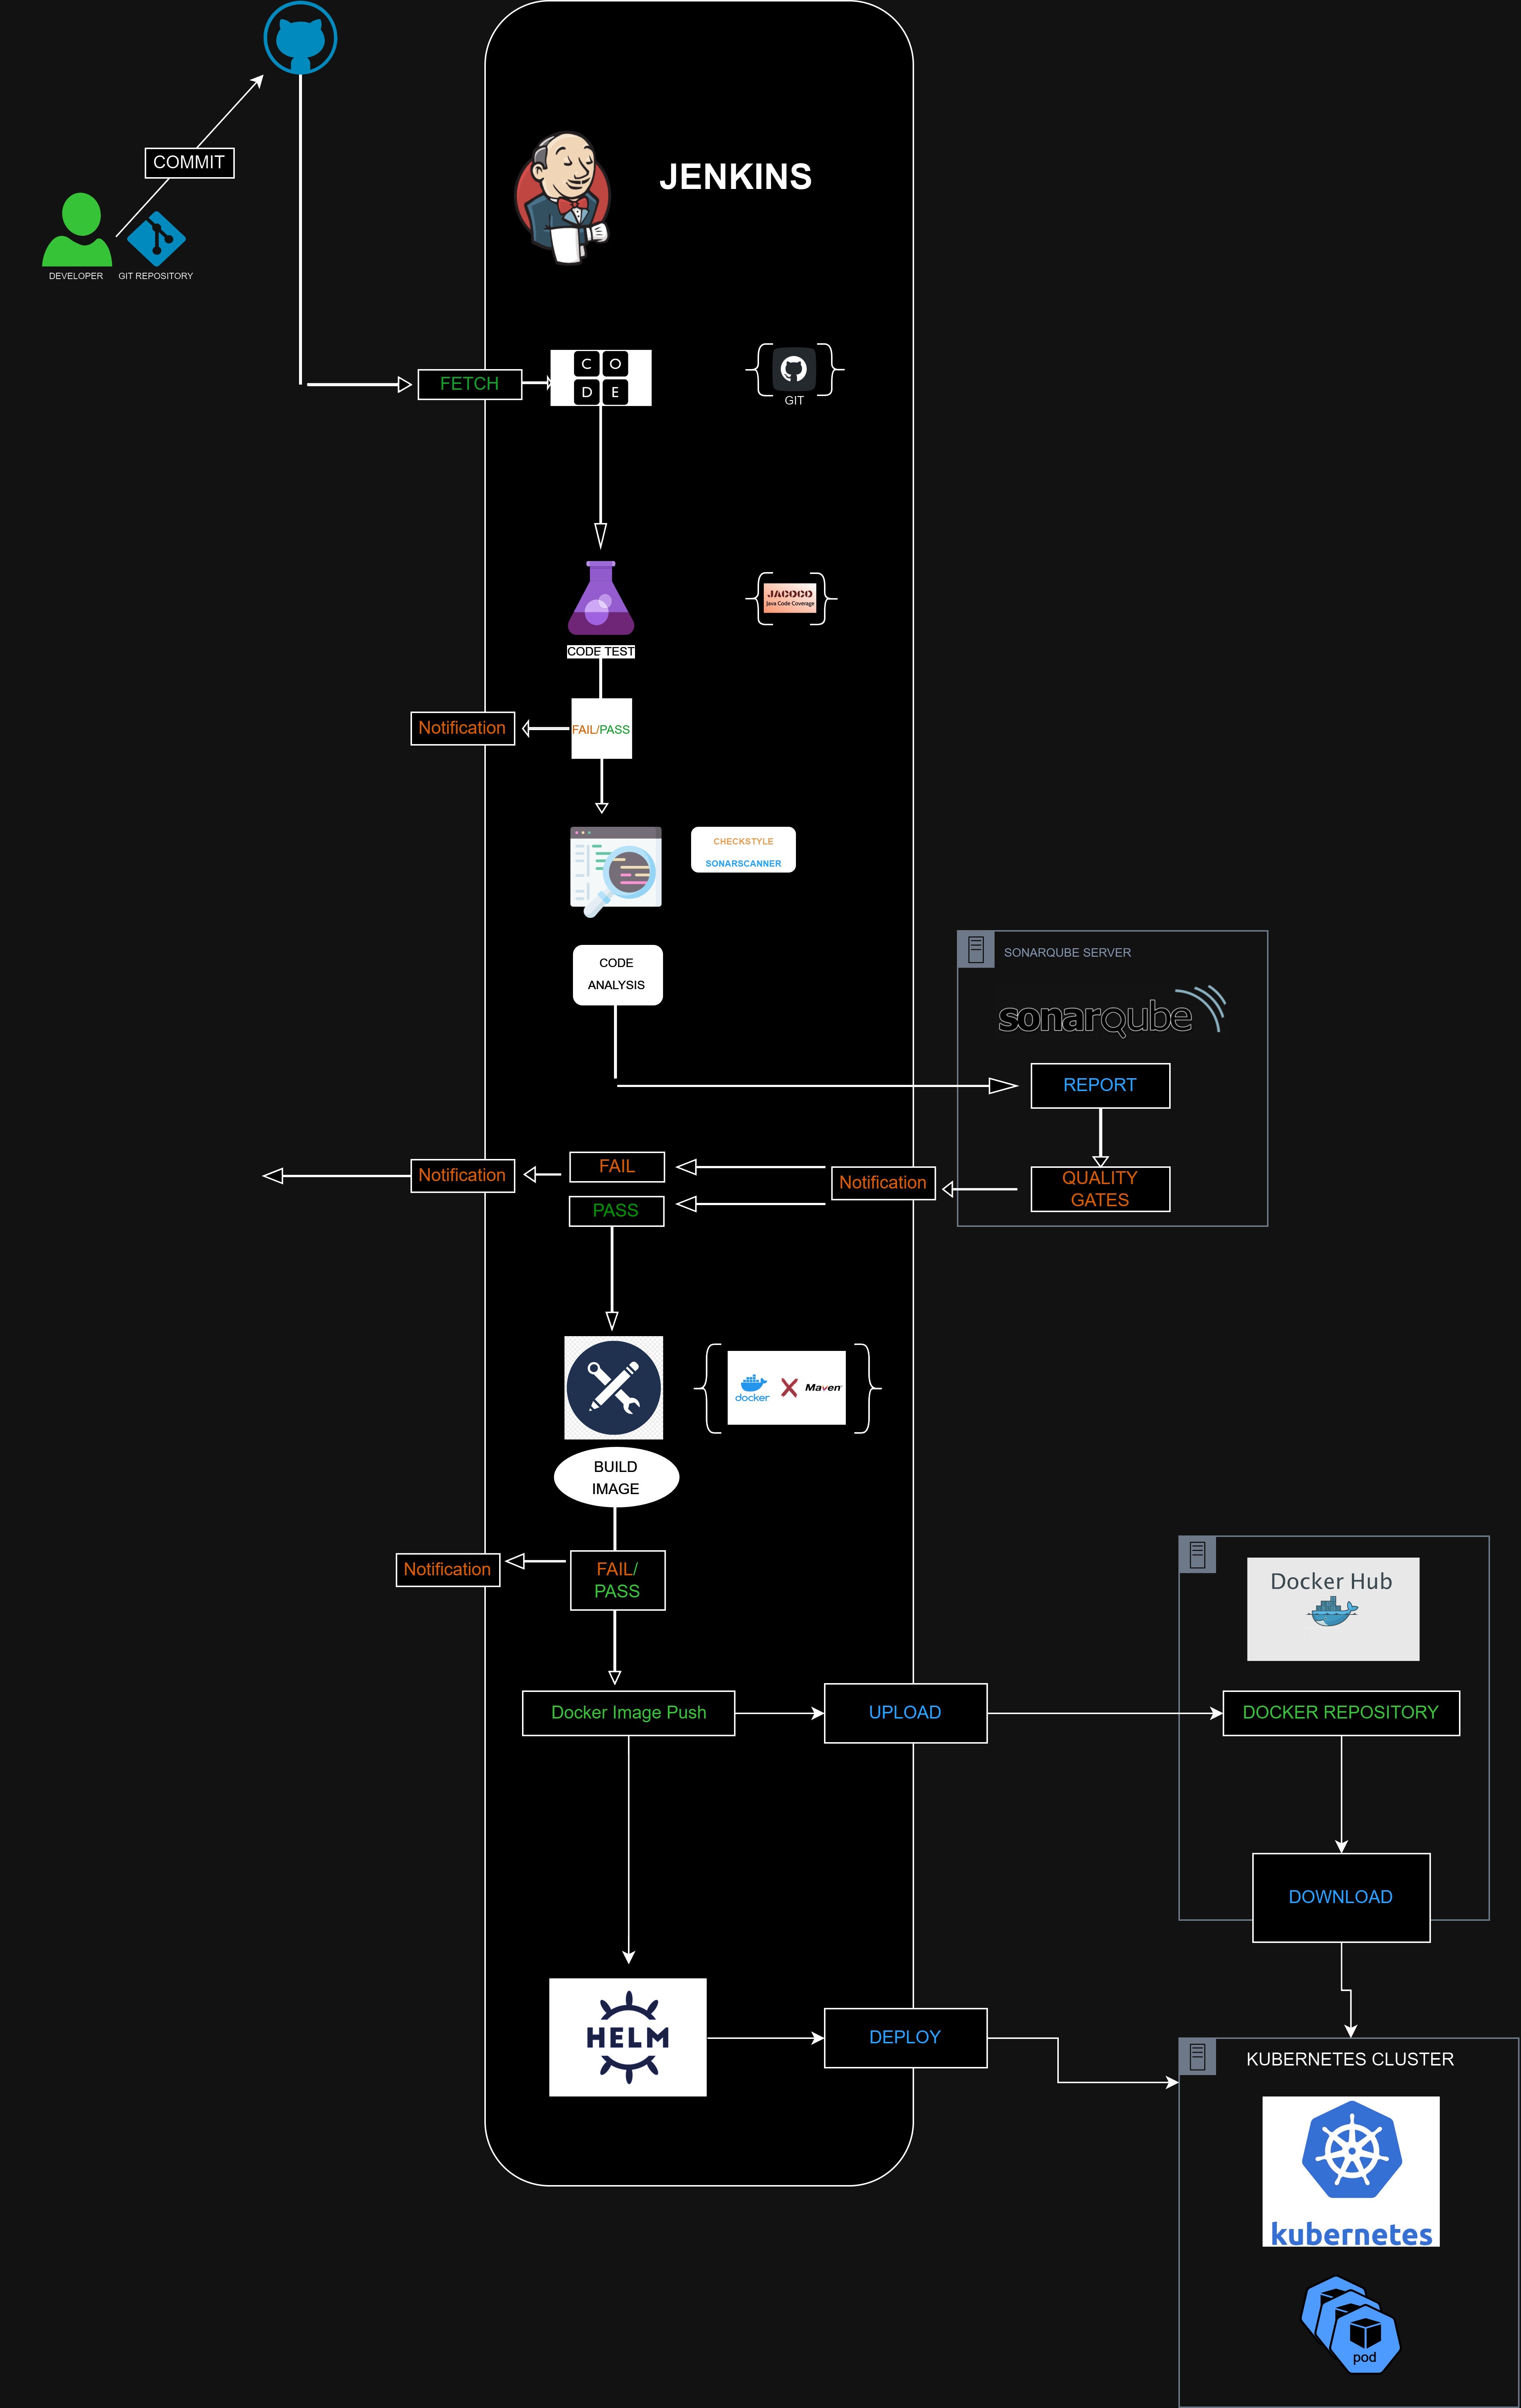Click the blue REPORT box
This screenshot has width=1521, height=2408.
pos(1101,1086)
